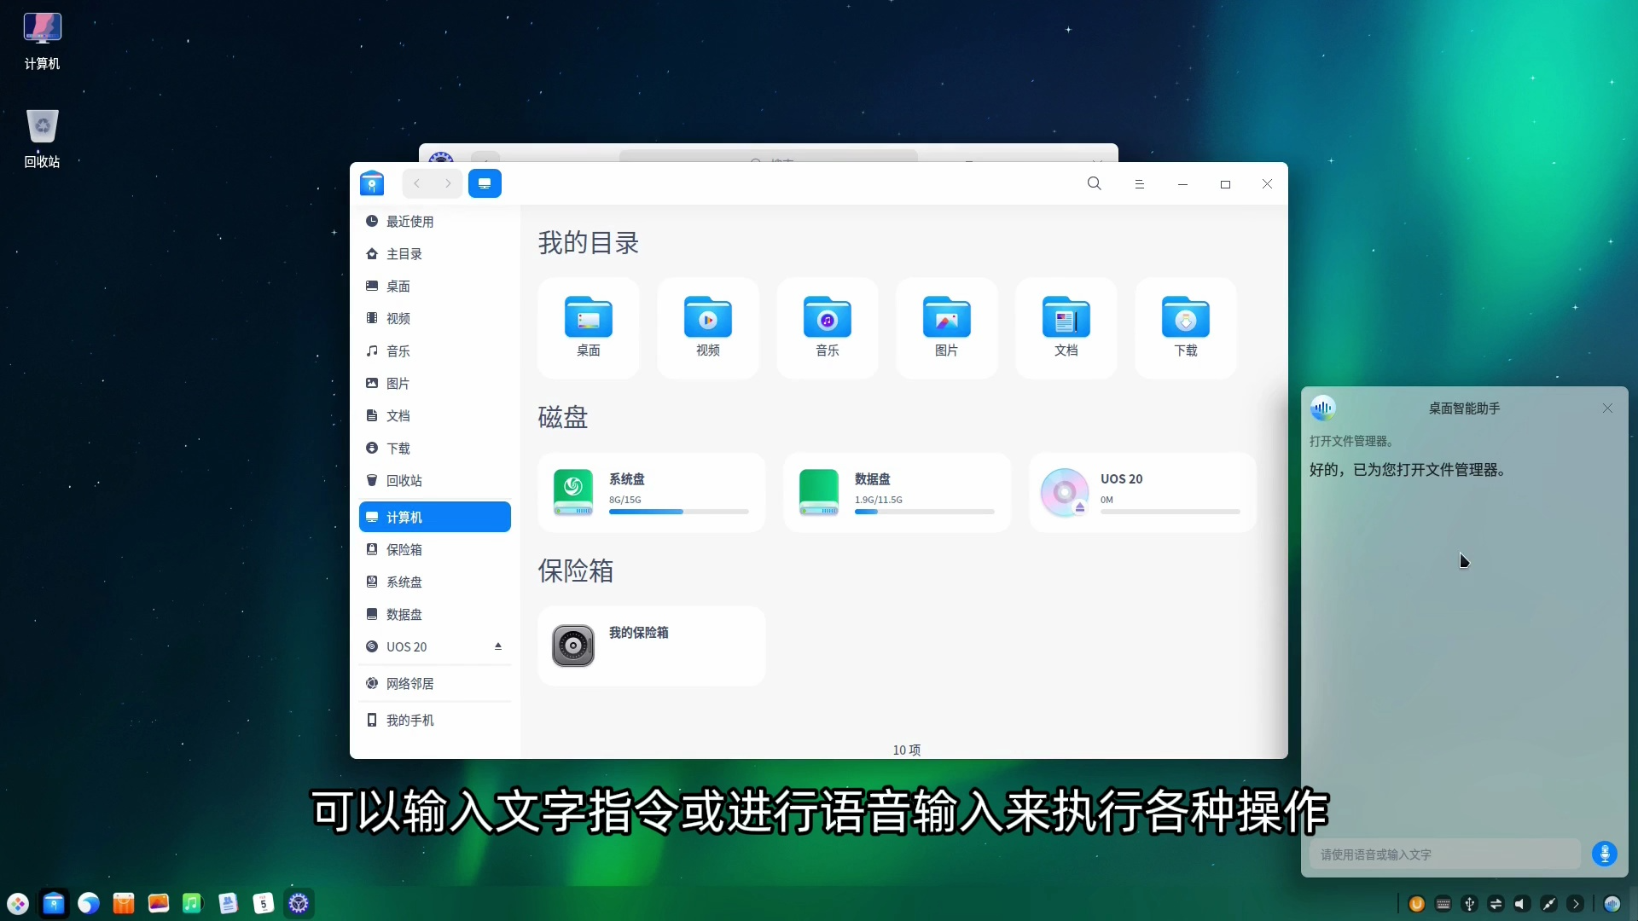Click file manager icon in dock
The width and height of the screenshot is (1638, 921).
click(54, 903)
